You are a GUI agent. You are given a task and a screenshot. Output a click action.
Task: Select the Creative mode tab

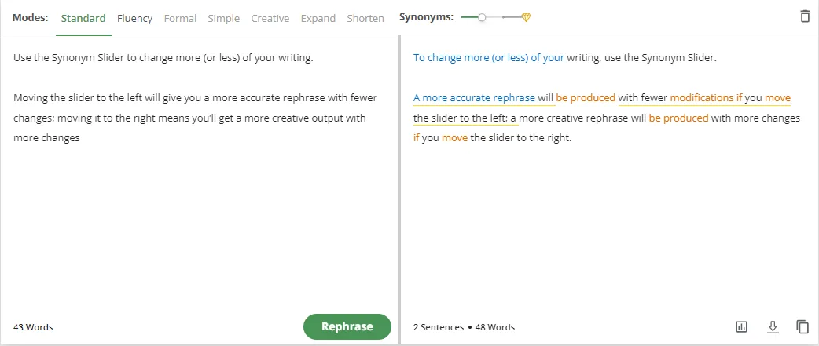[270, 18]
